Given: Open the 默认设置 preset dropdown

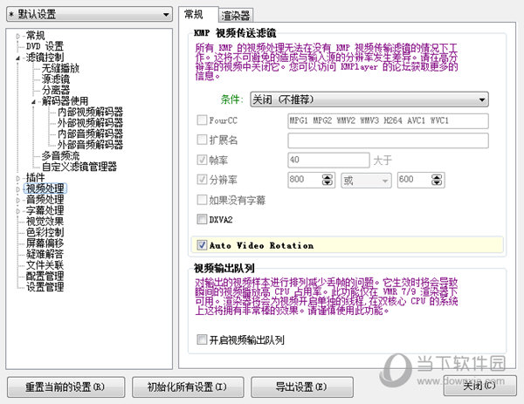Looking at the screenshot, I should click(89, 15).
